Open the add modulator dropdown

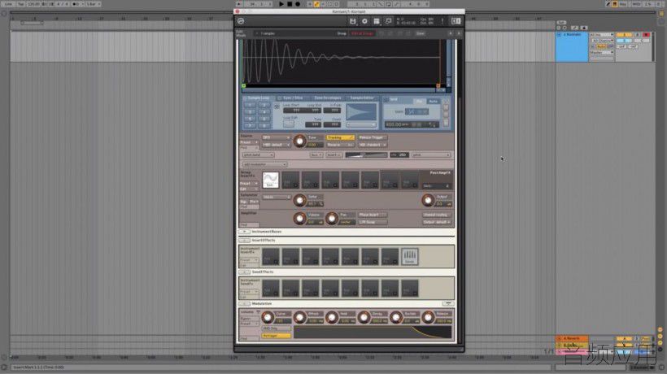(x=264, y=164)
